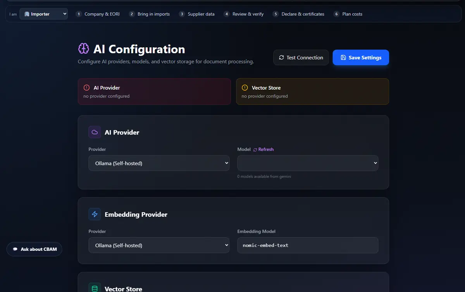Click the cloud icon in AI Provider section
465x292 pixels.
point(95,132)
